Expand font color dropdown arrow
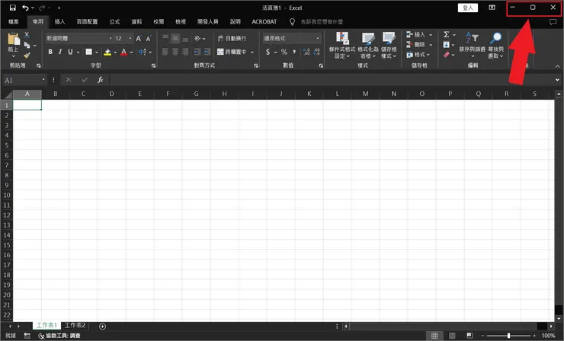The height and width of the screenshot is (341, 564). (132, 52)
